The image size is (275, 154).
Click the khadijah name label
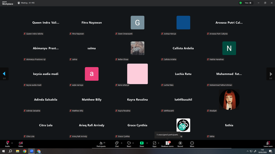(212, 111)
